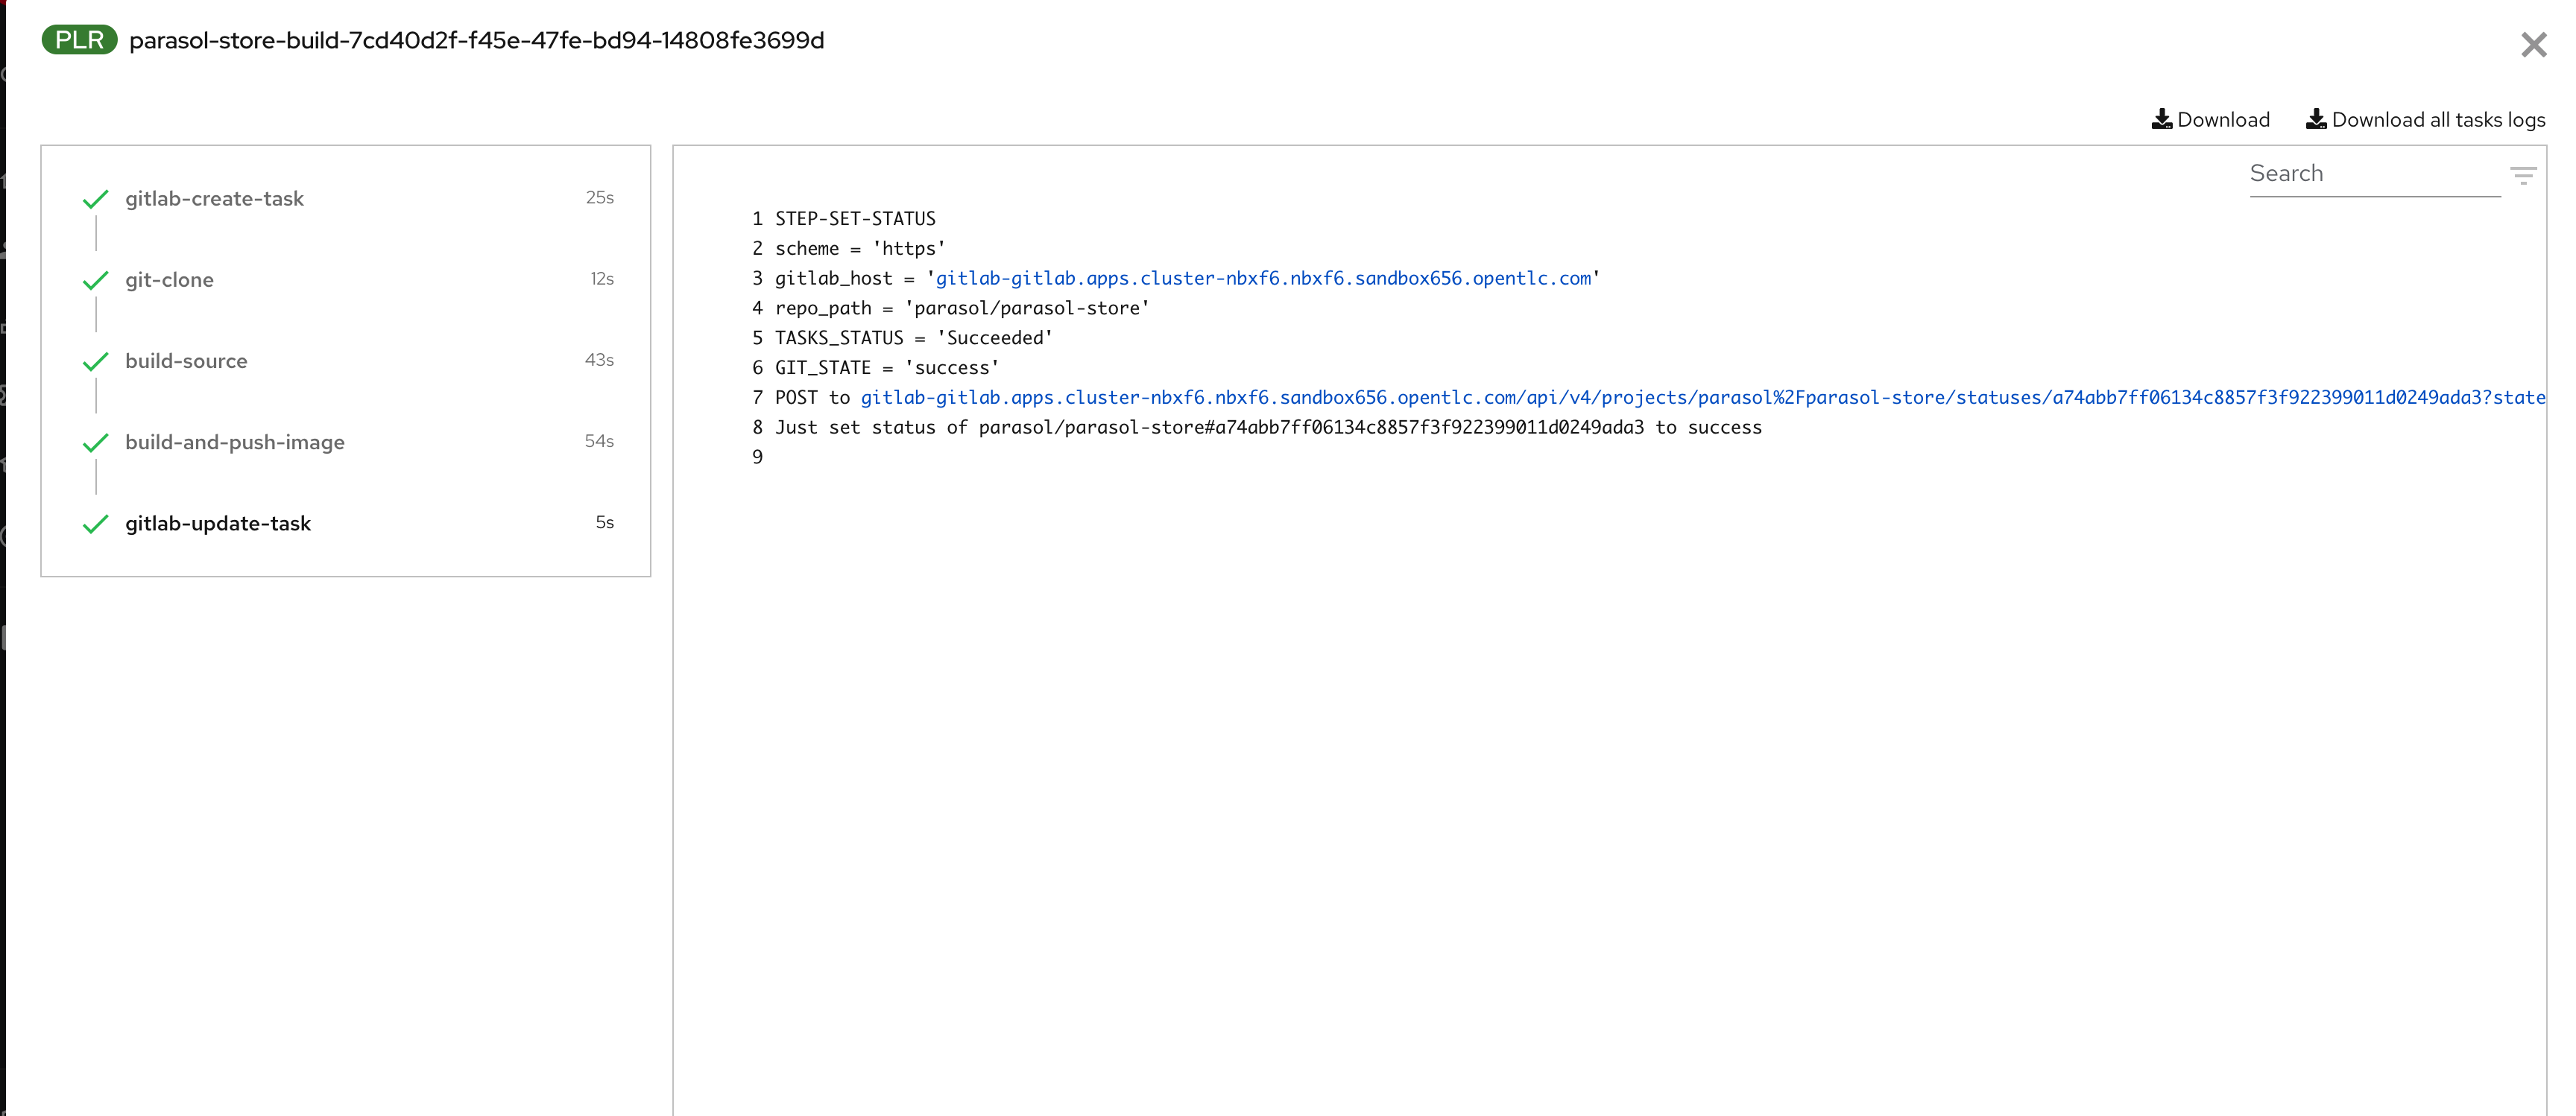
Task: Click the 12s duration of git-clone
Action: 602,279
